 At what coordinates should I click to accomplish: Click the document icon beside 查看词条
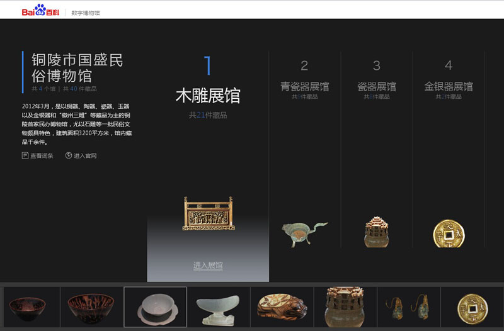(25, 155)
